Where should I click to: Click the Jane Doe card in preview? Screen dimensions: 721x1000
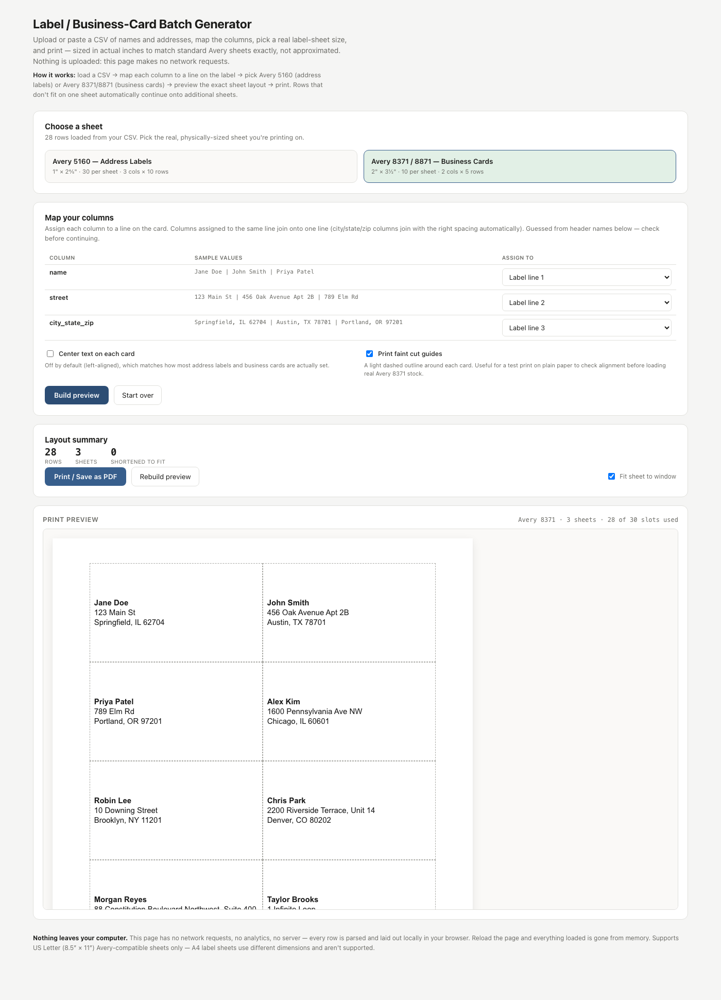point(176,613)
